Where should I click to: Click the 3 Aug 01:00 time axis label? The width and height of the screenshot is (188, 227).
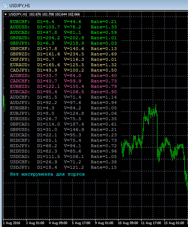point(35,223)
